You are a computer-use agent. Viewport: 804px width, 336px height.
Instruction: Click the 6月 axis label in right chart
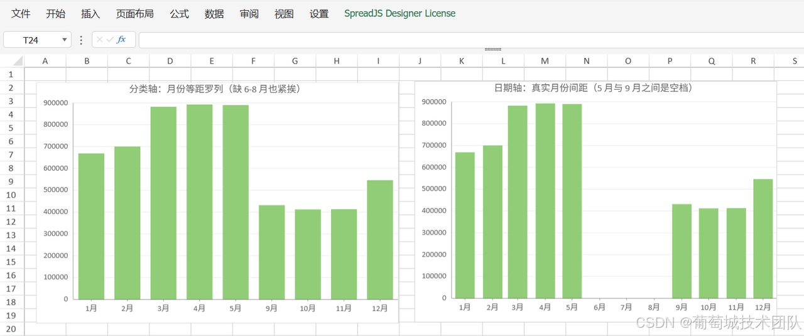coord(599,307)
